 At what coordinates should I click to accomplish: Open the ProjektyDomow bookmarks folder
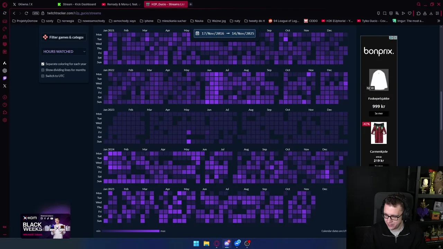(x=25, y=21)
